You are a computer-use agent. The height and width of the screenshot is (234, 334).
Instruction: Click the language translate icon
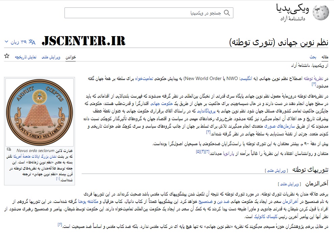pos(32,42)
